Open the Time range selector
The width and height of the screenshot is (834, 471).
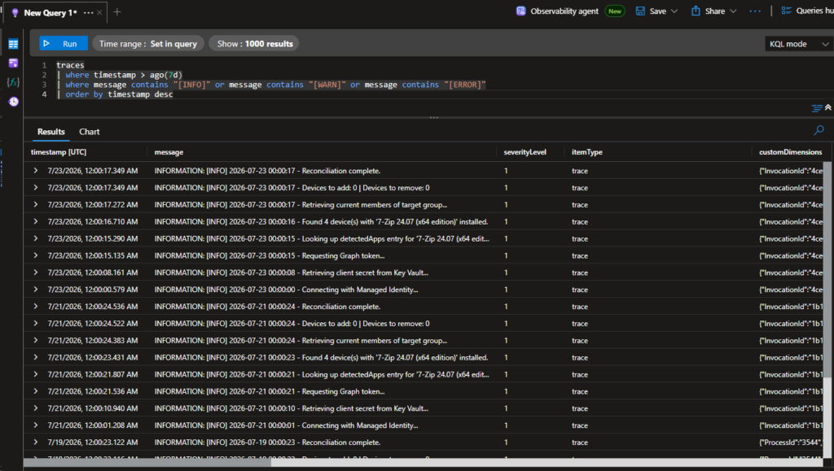coord(148,44)
